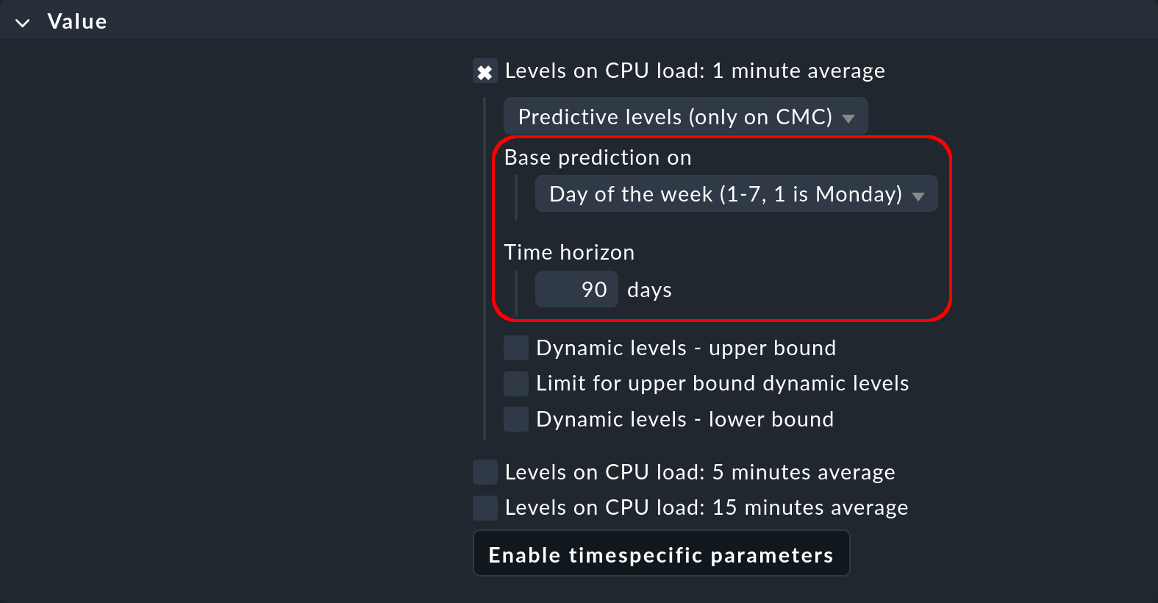Click the unchecked box for 15 minutes average
1158x603 pixels.
point(485,507)
